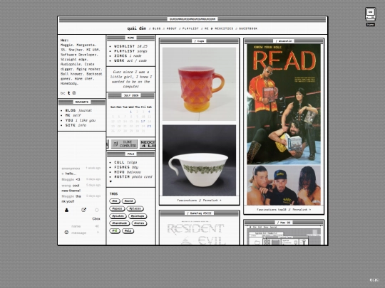Click the Tumblr 't' icon in bio
385x288 pixels.
[x=68, y=93]
